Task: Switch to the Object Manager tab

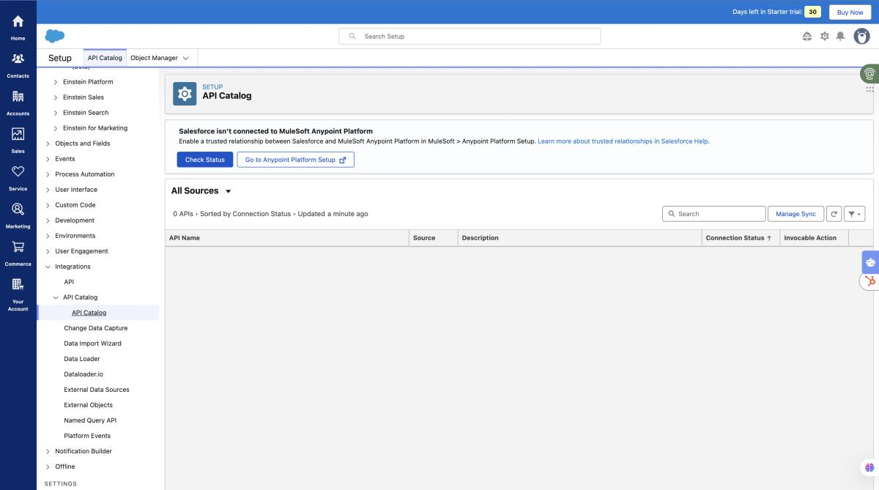Action: (154, 58)
